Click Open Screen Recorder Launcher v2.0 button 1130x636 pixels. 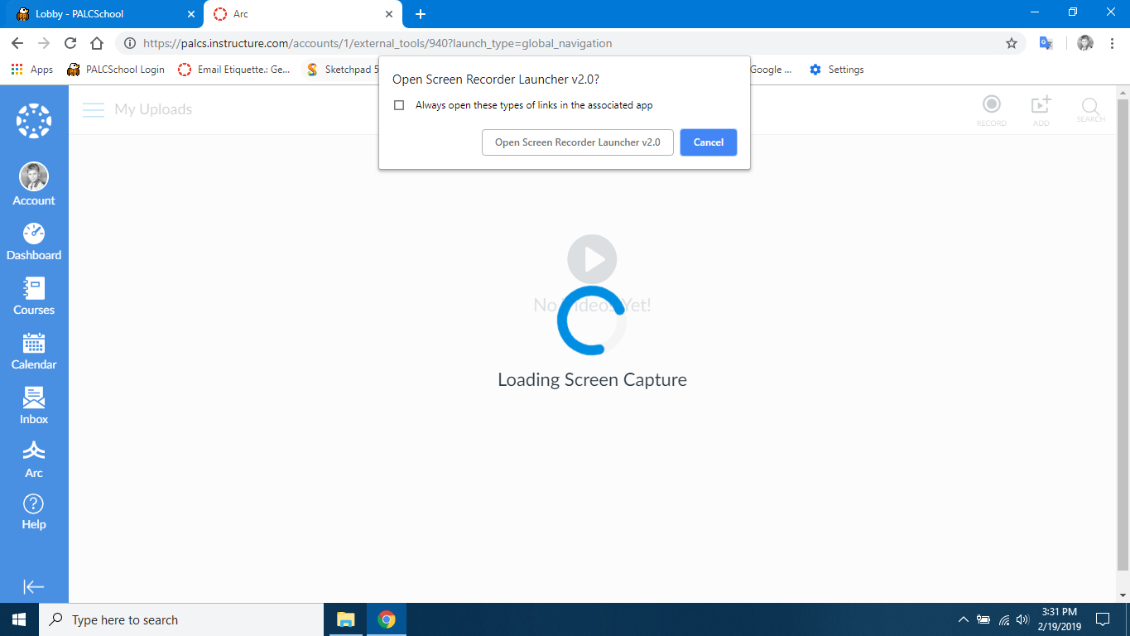tap(578, 142)
